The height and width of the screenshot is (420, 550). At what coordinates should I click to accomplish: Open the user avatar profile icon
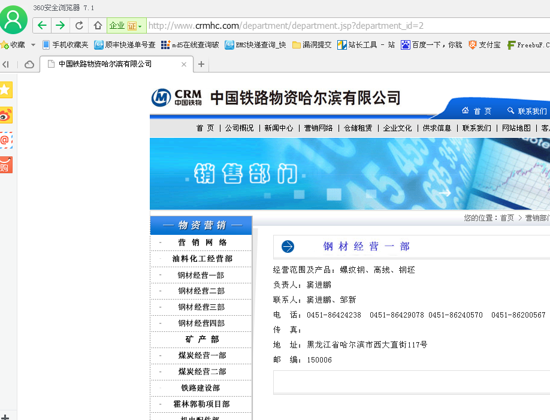click(x=13, y=20)
